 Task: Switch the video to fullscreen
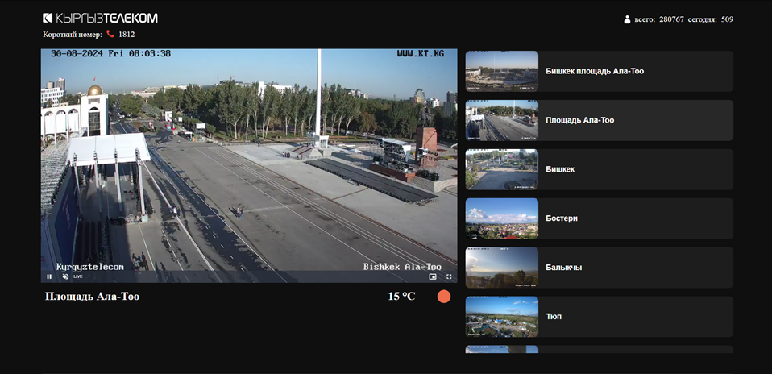(x=449, y=277)
